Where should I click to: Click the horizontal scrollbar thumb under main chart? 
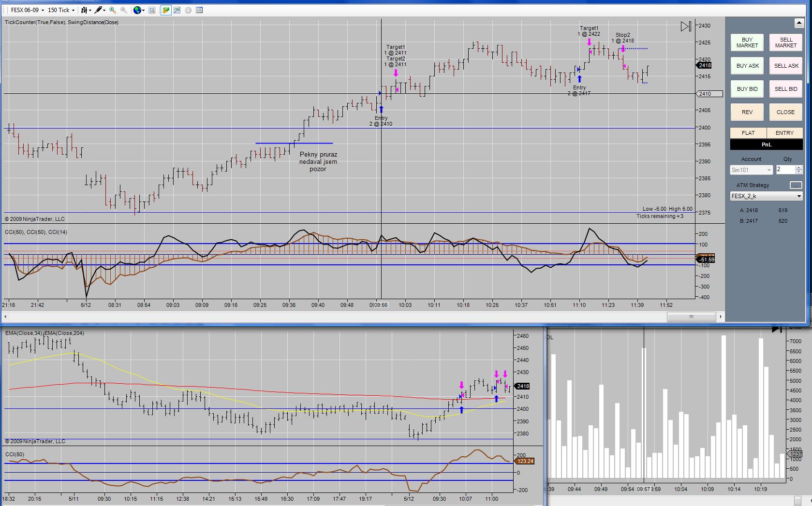click(x=692, y=317)
